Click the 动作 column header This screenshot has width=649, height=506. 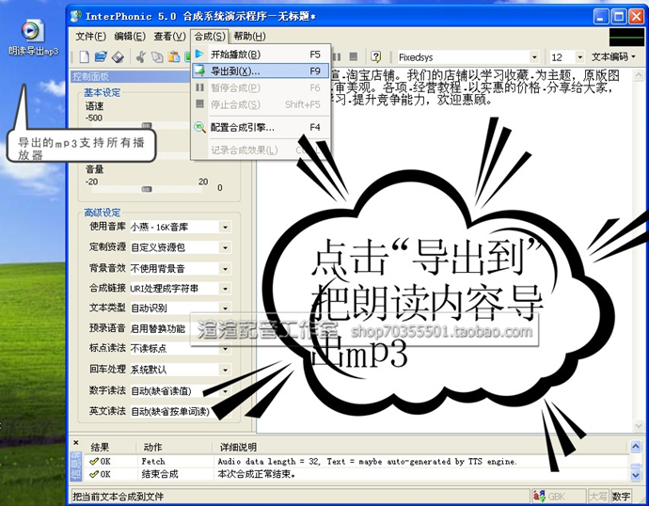point(174,448)
